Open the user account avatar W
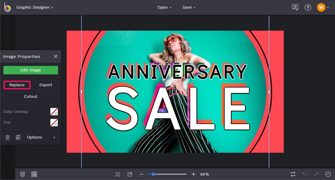335x180 pixels. [321, 7]
